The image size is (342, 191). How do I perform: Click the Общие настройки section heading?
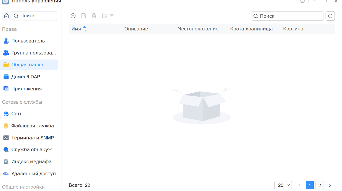tap(24, 187)
